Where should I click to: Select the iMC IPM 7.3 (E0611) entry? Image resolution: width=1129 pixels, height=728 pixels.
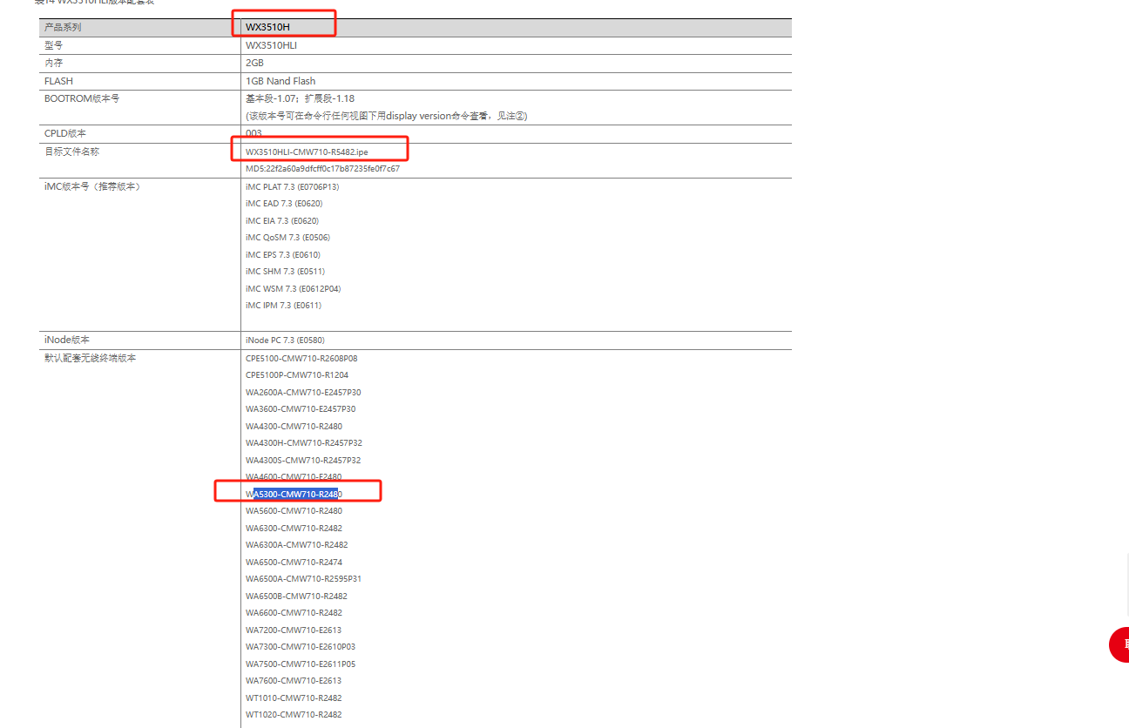pos(284,306)
